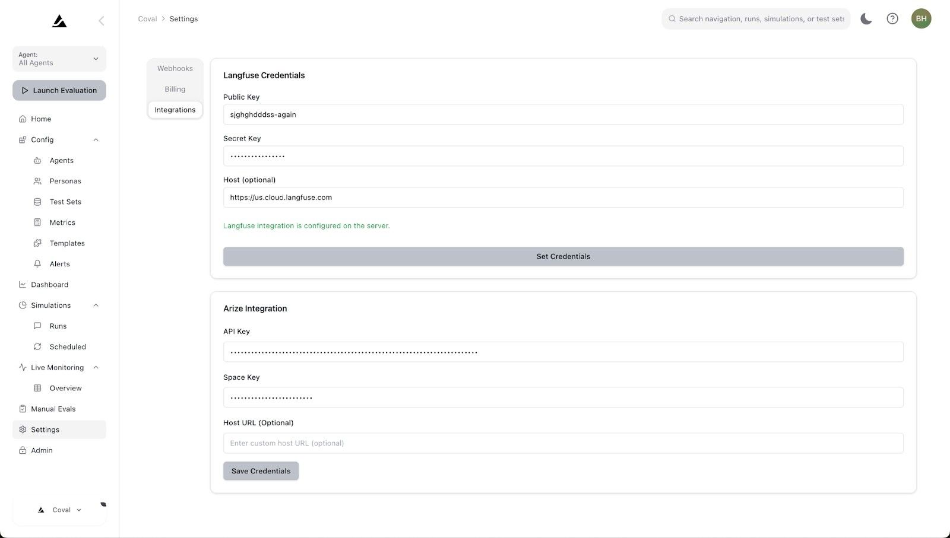This screenshot has width=950, height=538.
Task: Open Dashboard from the sidebar
Action: click(59, 285)
